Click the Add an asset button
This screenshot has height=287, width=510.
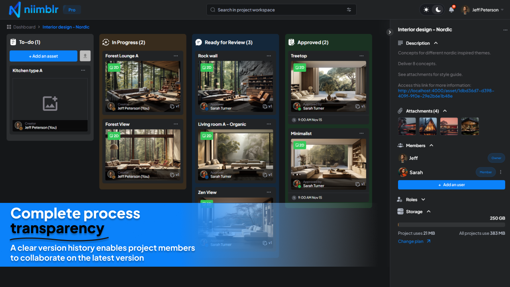(x=43, y=56)
